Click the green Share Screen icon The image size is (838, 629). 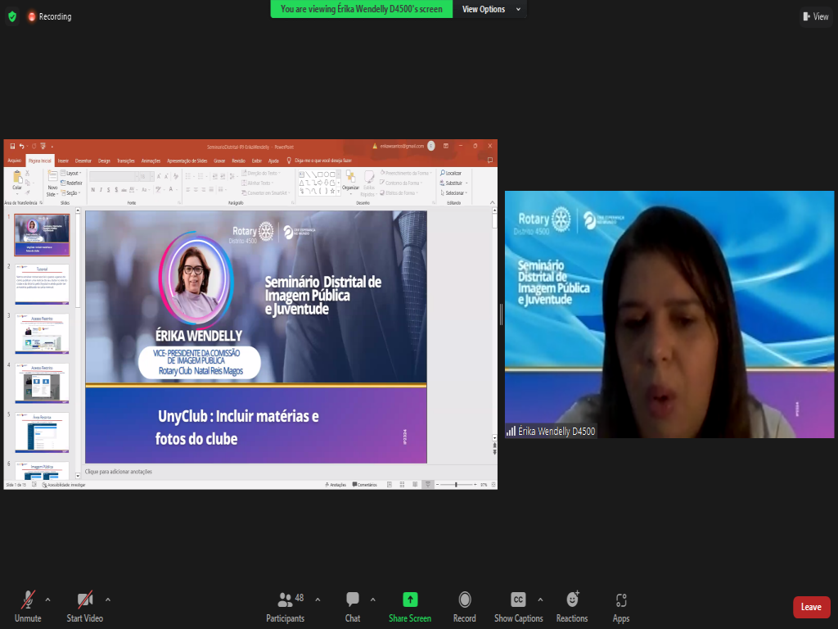tap(410, 600)
